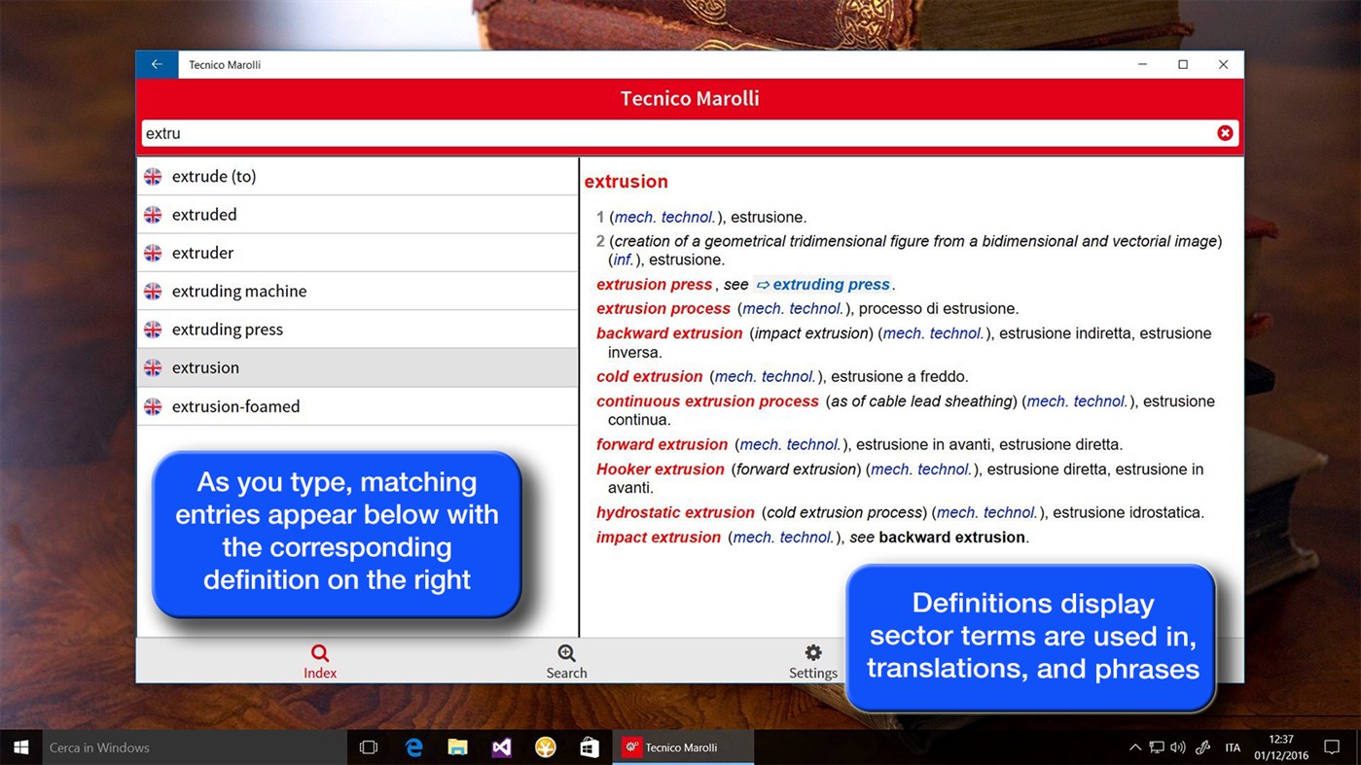Follow the extruding press cross-reference link
The width and height of the screenshot is (1361, 765).
pos(832,284)
